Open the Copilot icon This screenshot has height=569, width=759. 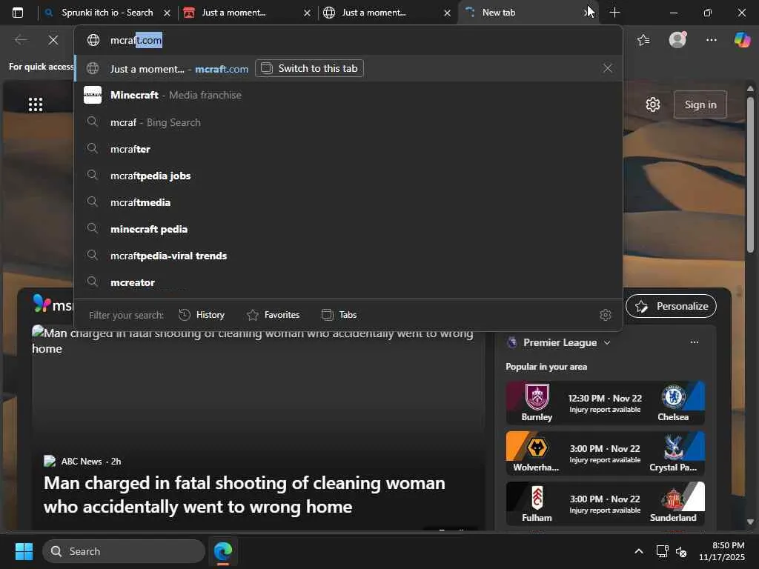(742, 40)
